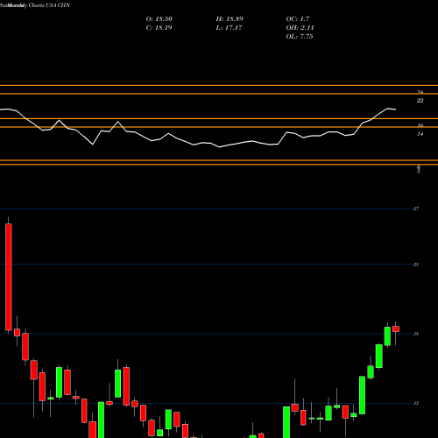Click the 27 price axis label
The height and width of the screenshot is (438, 438).
tap(416, 208)
